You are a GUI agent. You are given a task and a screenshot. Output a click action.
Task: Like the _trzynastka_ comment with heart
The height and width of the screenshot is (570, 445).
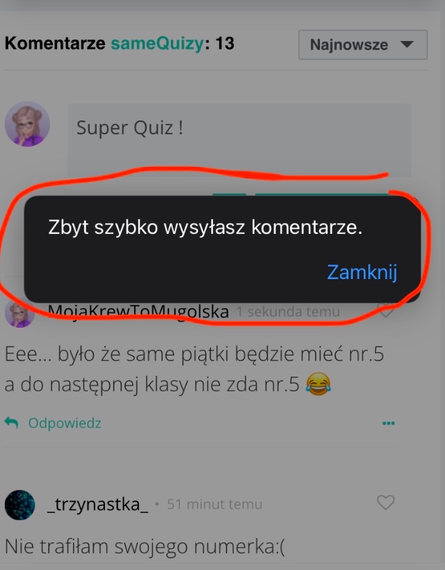pos(385,502)
